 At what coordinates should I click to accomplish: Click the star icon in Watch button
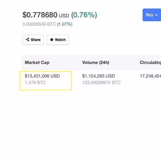click(52, 40)
